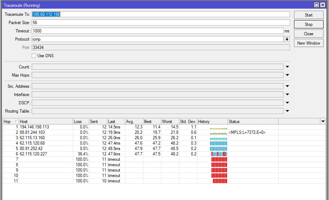Click the MPLS:L=7372,E=0 status text
Screen dimensions: 329x200
coord(247,132)
